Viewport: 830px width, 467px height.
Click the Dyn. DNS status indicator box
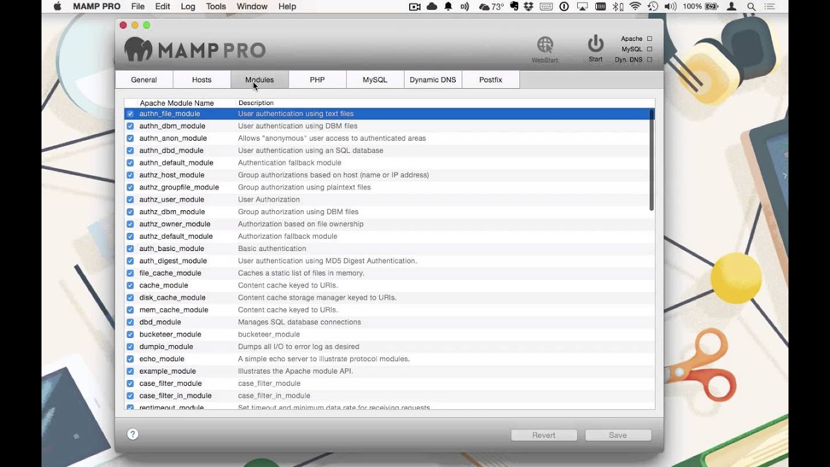649,60
